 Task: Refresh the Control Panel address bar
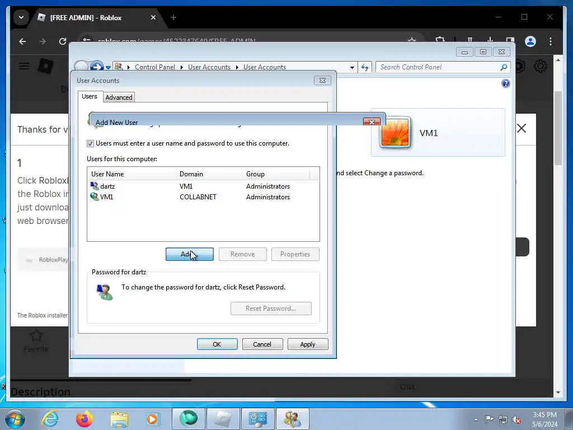coord(365,67)
